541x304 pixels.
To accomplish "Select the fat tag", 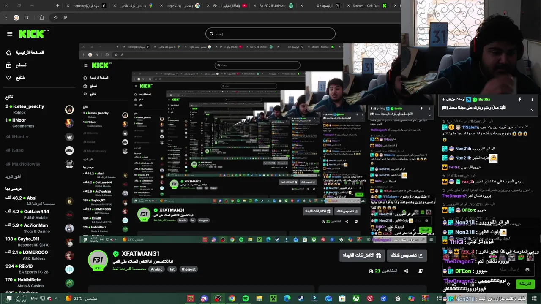I will click(x=172, y=269).
